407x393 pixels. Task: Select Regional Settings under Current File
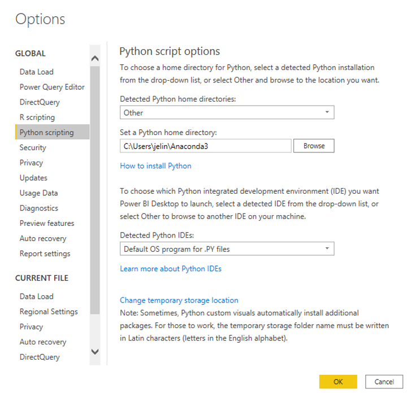49,312
